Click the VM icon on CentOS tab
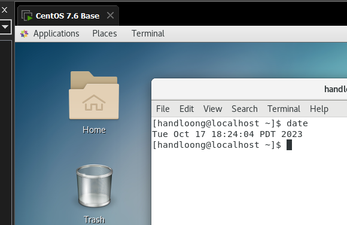The width and height of the screenshot is (347, 225). tap(27, 16)
